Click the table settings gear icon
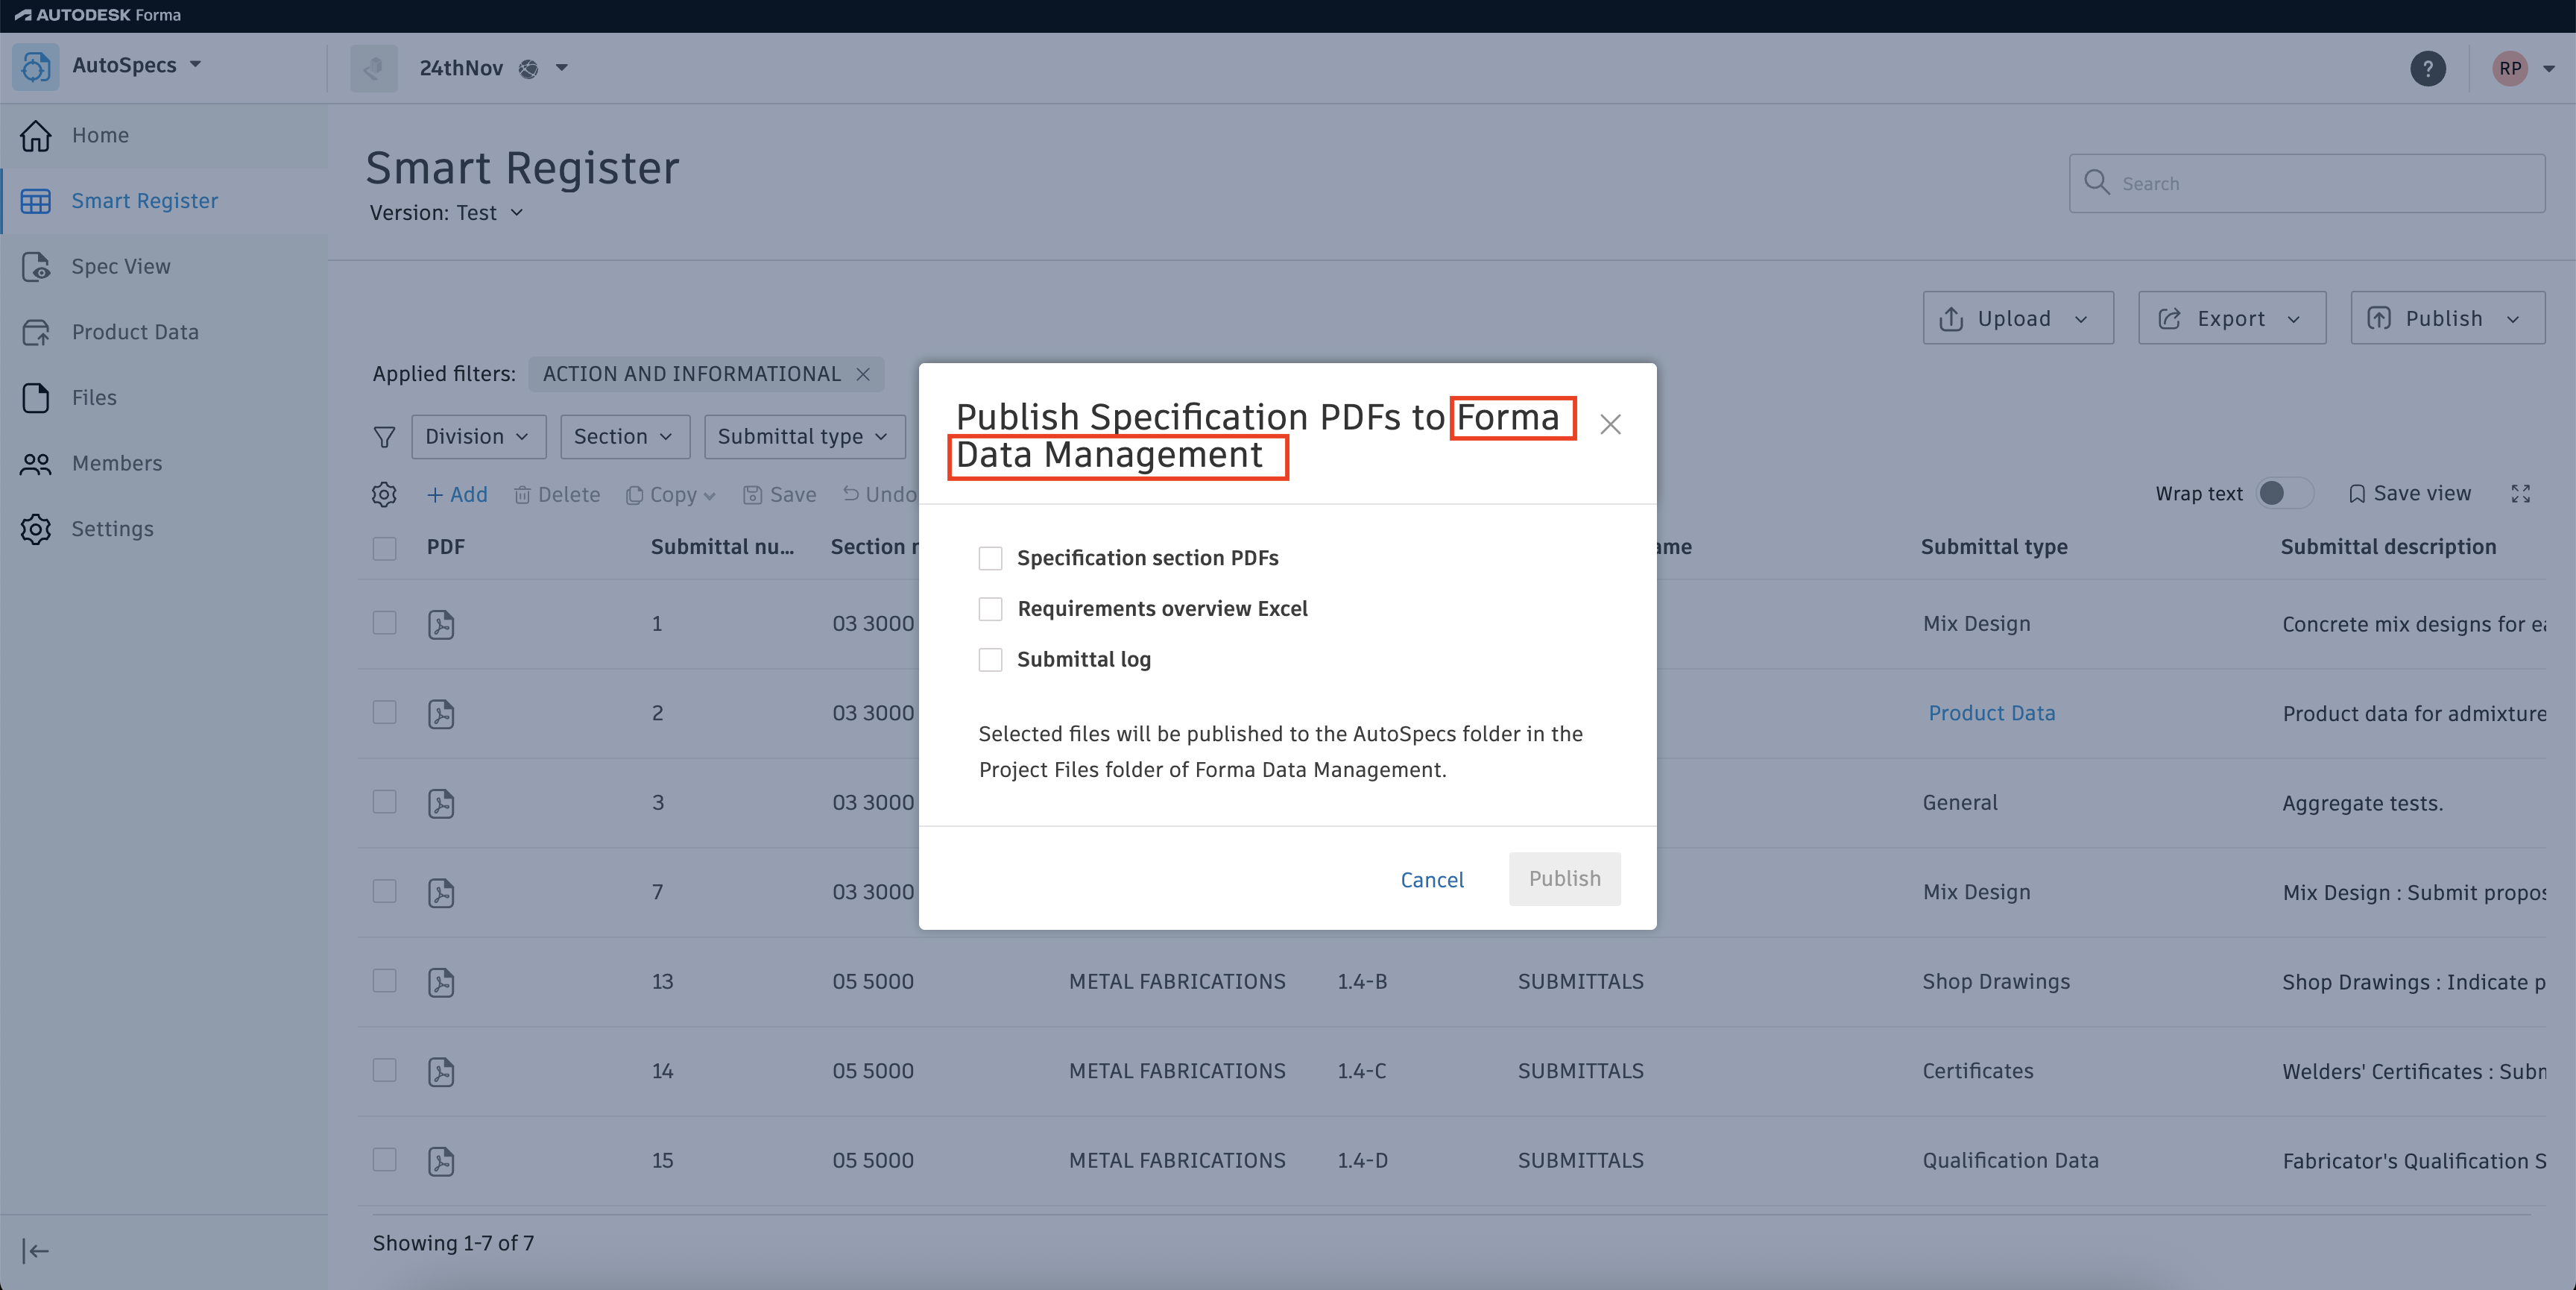The image size is (2576, 1290). point(384,494)
